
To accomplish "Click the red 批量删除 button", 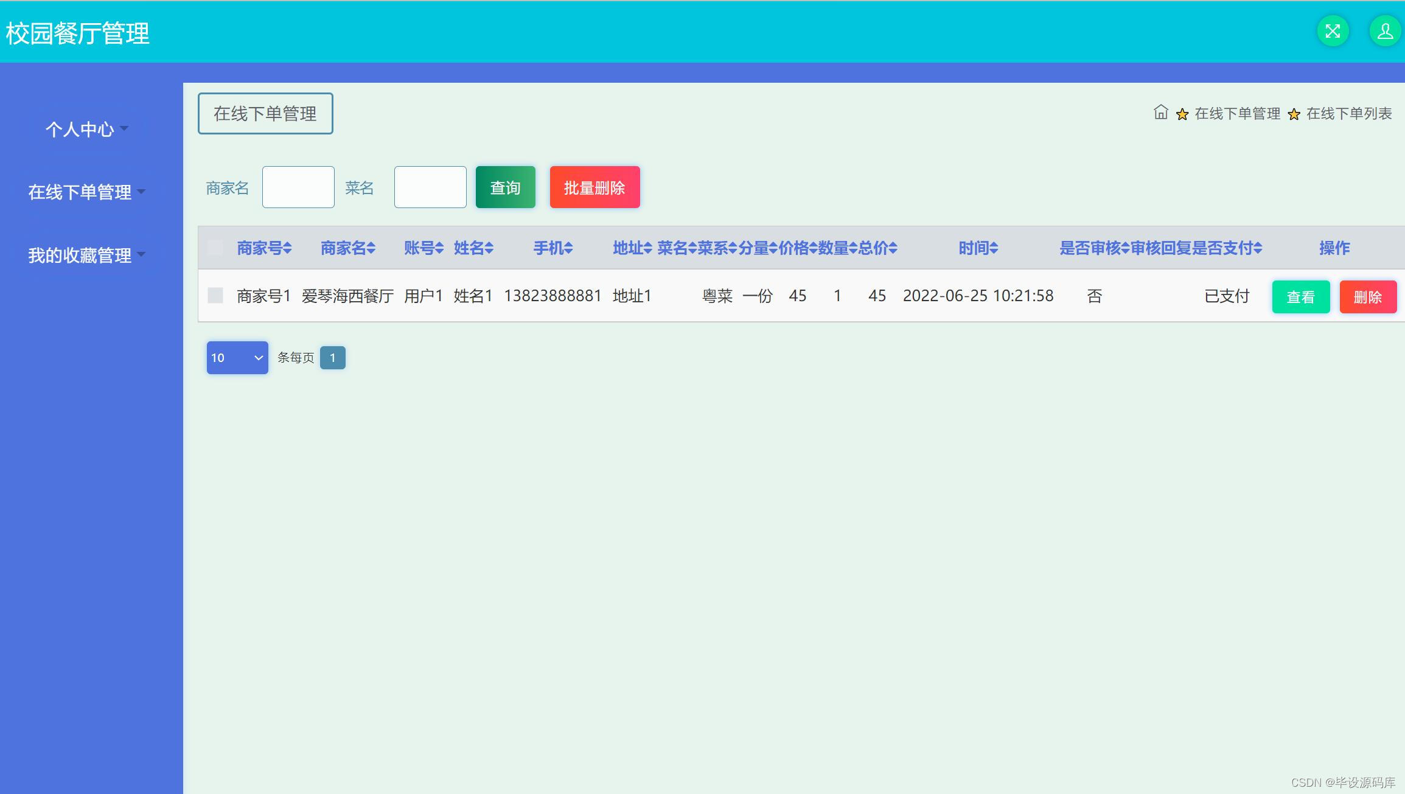I will pyautogui.click(x=594, y=187).
